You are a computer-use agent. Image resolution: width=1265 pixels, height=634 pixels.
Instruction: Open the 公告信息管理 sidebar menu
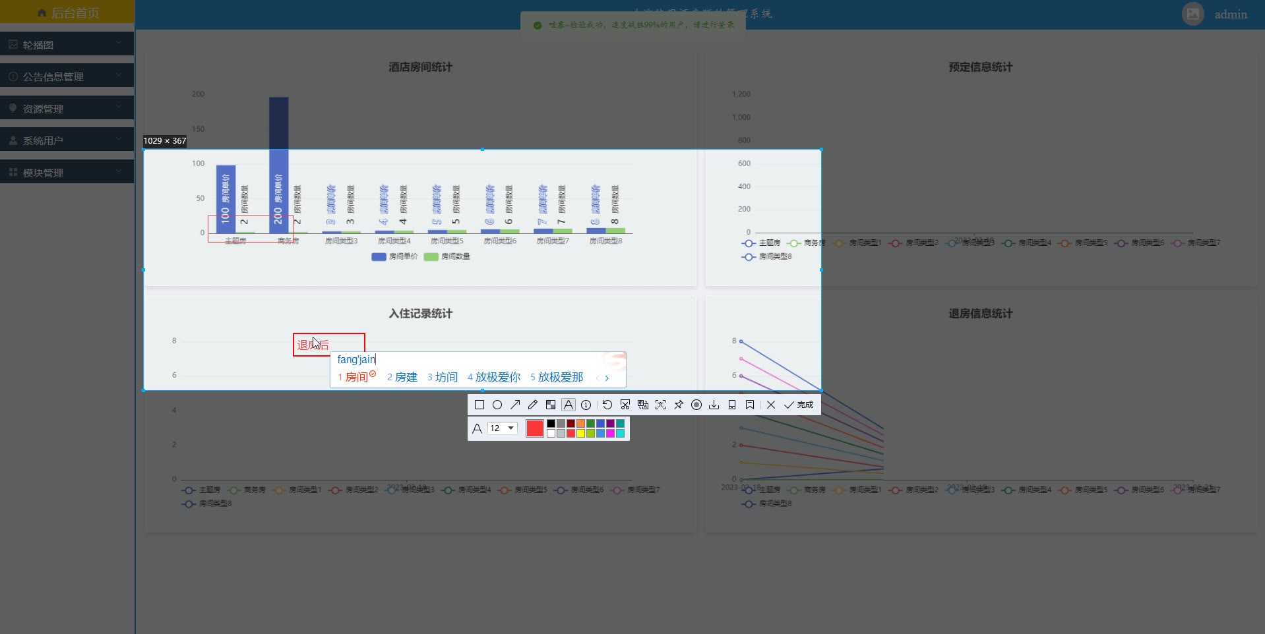coord(67,76)
